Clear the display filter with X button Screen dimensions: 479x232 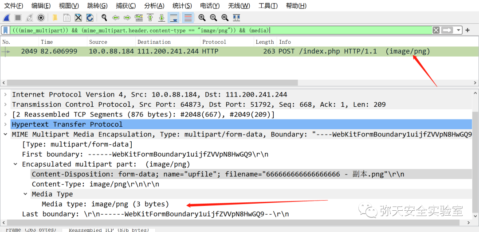[x=436, y=30]
